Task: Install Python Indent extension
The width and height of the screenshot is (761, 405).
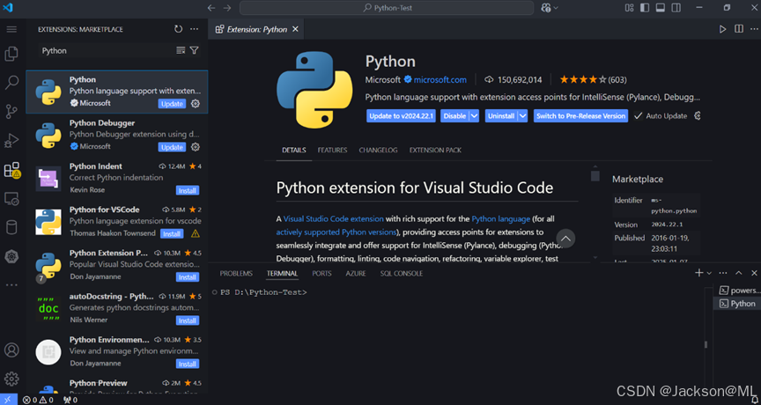Action: (188, 191)
